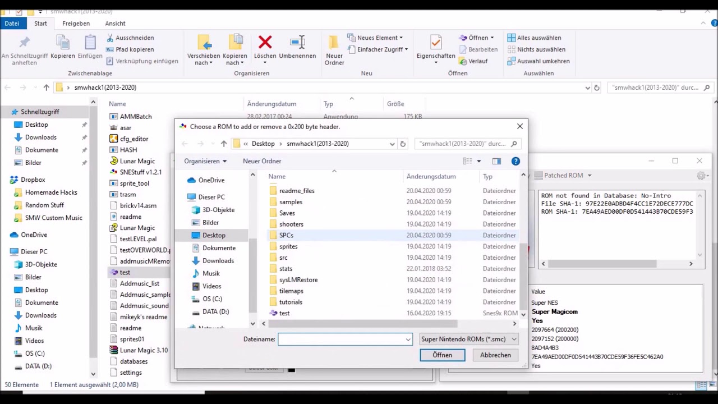
Task: Click the help question mark icon in dialog
Action: 516,161
